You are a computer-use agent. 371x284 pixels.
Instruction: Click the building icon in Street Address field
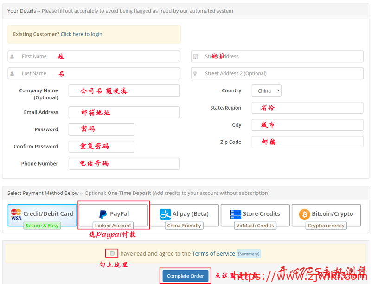click(x=196, y=57)
